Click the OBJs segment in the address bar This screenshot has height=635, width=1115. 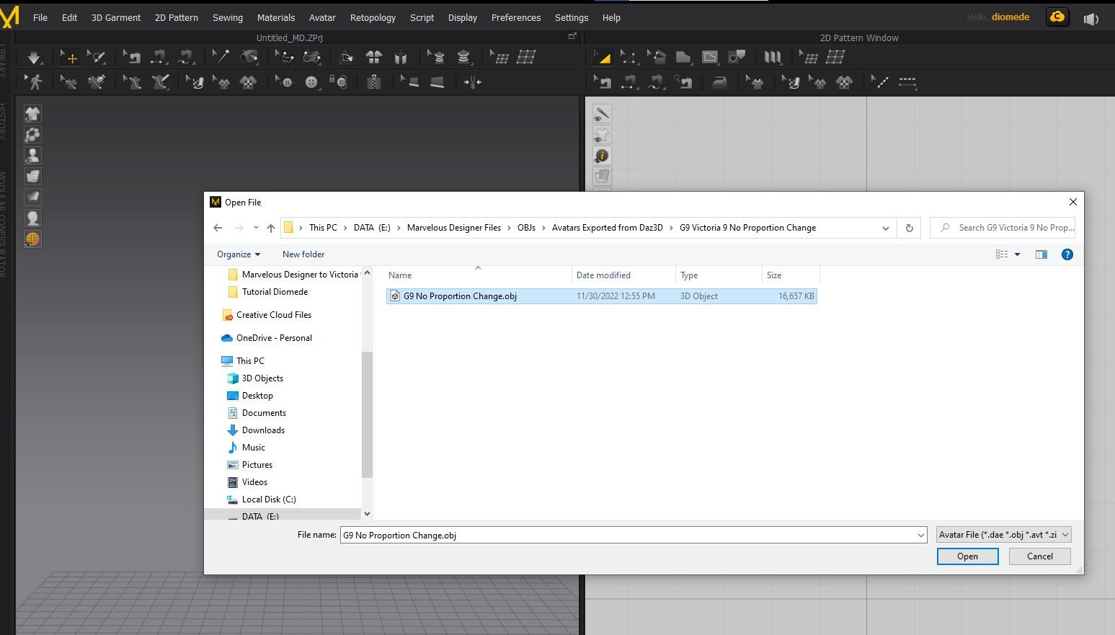coord(526,228)
